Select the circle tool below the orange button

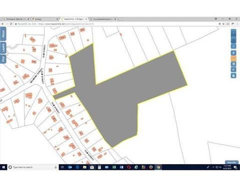pyautogui.click(x=233, y=64)
